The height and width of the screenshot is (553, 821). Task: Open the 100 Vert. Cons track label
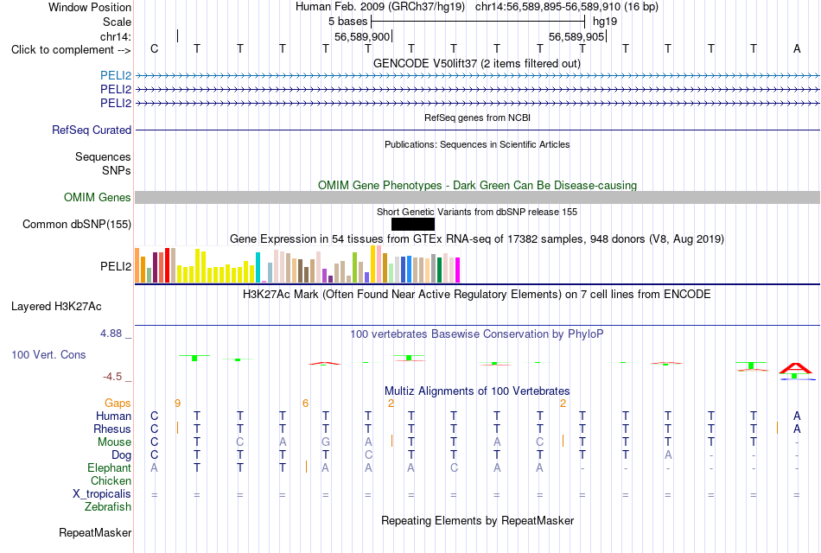click(48, 354)
